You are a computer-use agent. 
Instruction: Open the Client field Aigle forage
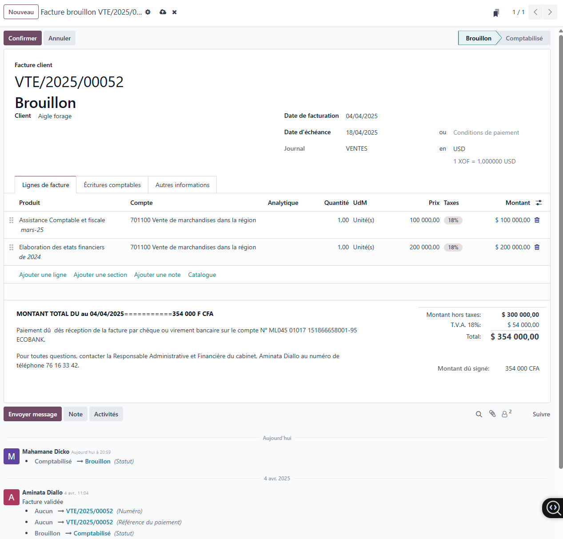pyautogui.click(x=55, y=116)
